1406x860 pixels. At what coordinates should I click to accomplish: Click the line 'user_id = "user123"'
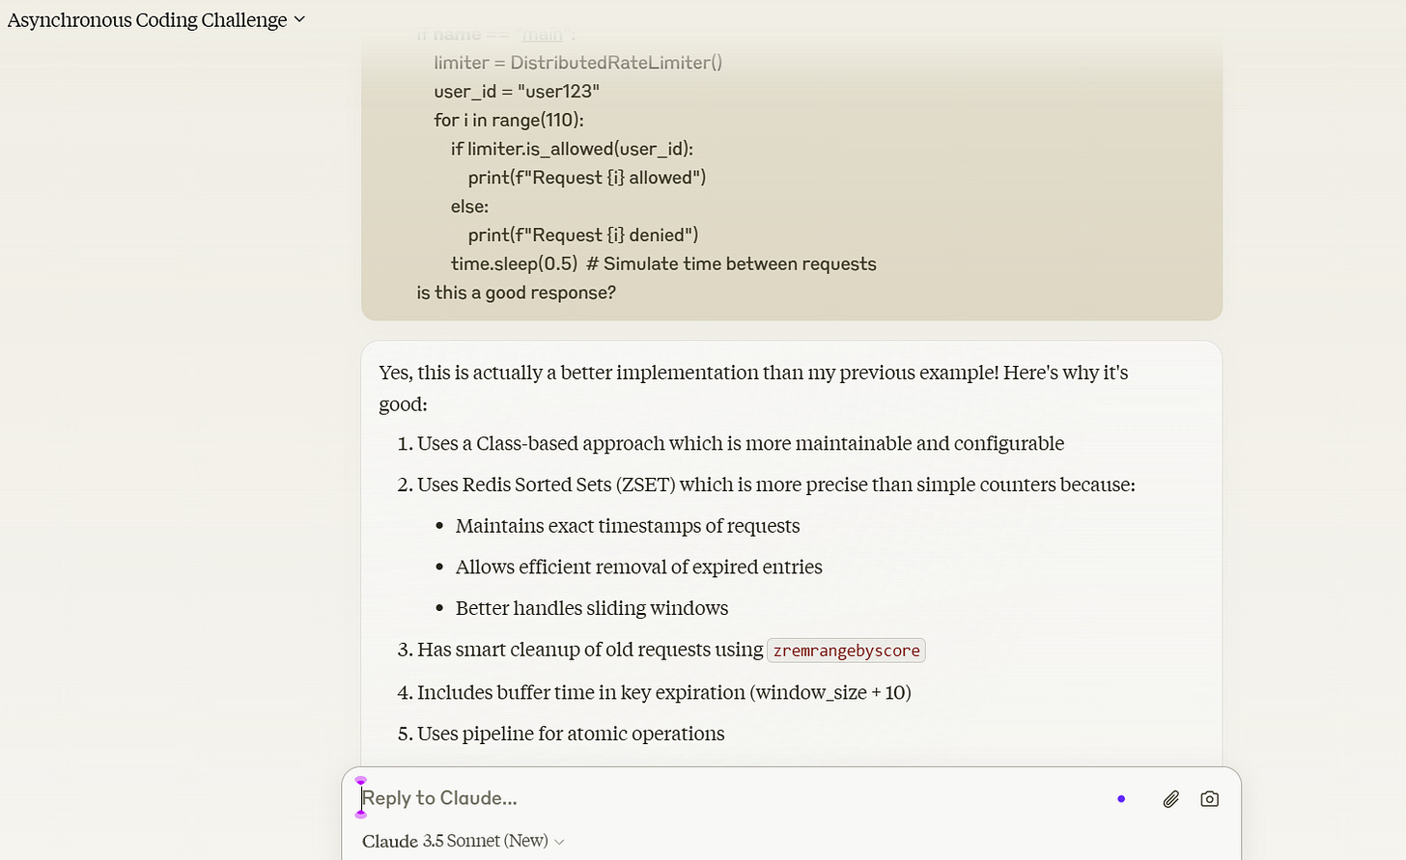point(517,92)
